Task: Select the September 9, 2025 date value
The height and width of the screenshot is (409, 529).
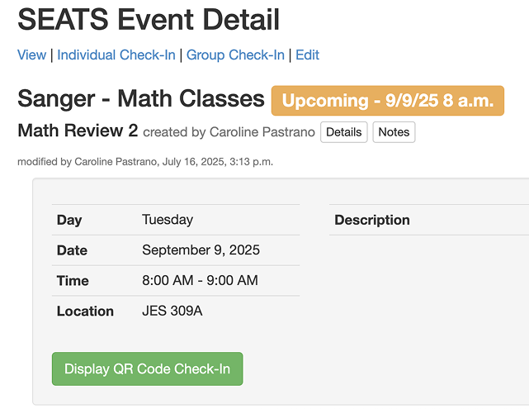Action: 201,250
